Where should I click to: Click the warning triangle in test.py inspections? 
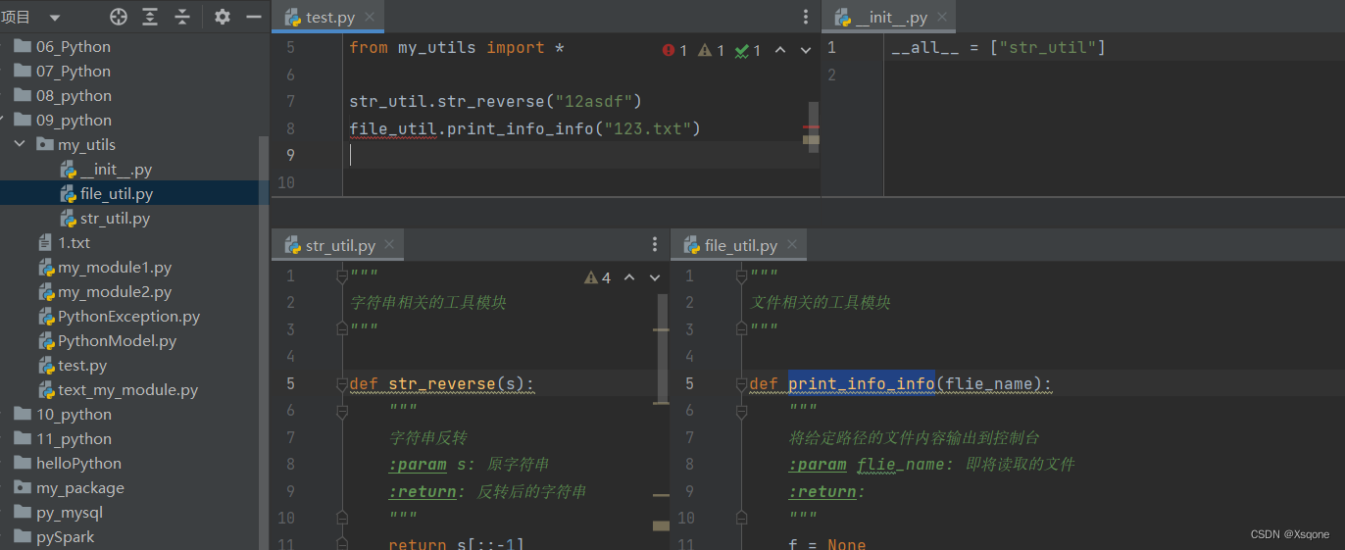pos(711,50)
